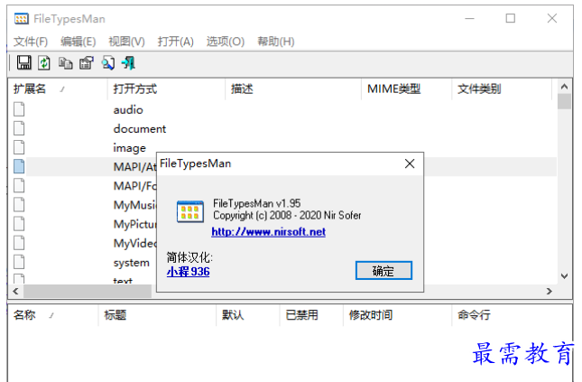Click the horizontal scrollbar thumb
The width and height of the screenshot is (582, 382).
(x=88, y=291)
